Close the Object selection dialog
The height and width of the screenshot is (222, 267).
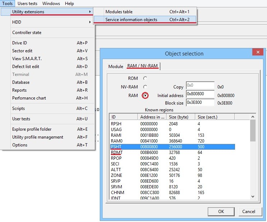(x=258, y=52)
